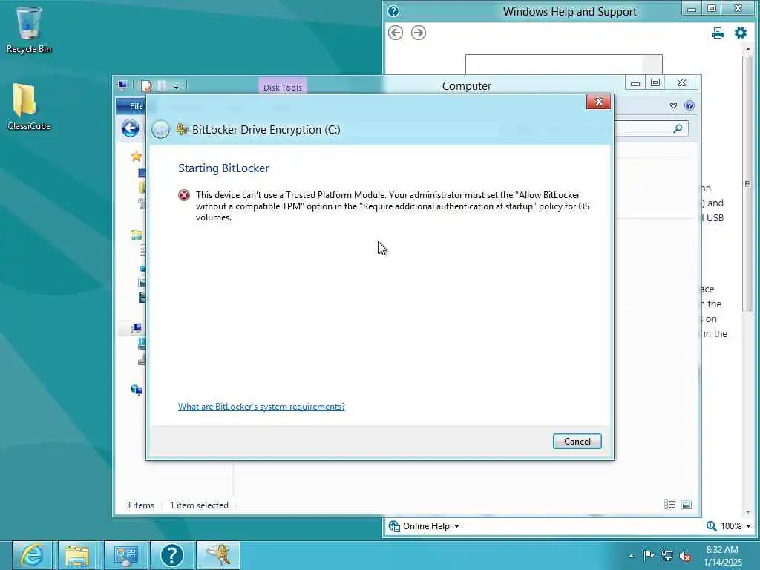Click the search magnifier in Computer window
The height and width of the screenshot is (570, 760).
click(x=678, y=128)
